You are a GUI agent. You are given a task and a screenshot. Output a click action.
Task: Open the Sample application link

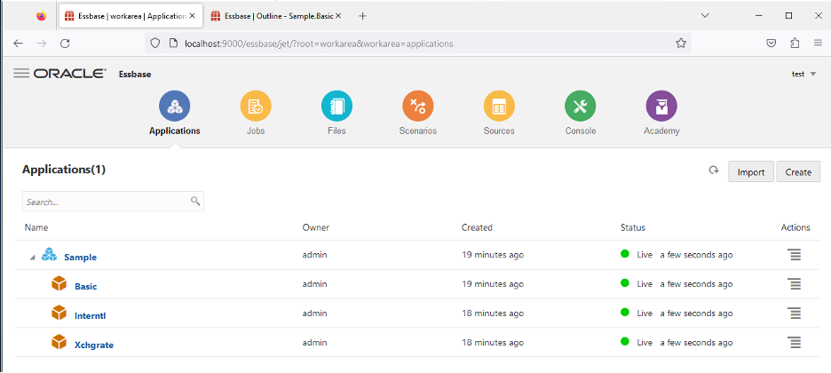tap(80, 258)
